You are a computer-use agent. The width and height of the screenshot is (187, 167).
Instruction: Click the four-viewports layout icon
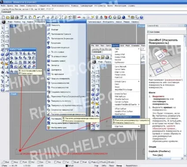pos(75,17)
